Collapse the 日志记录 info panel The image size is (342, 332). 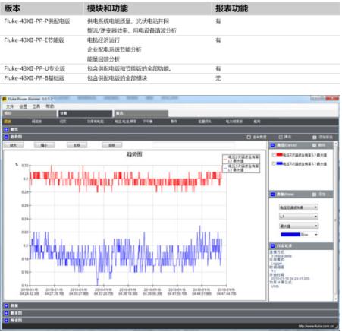272,245
